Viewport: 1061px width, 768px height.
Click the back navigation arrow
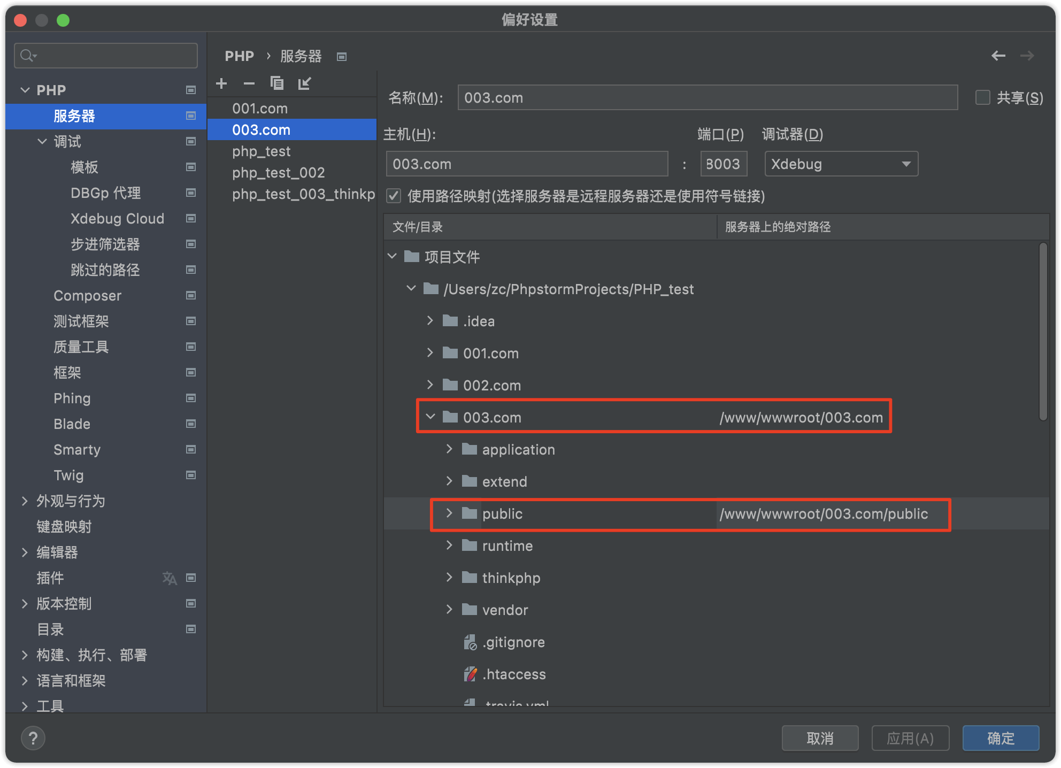(998, 56)
